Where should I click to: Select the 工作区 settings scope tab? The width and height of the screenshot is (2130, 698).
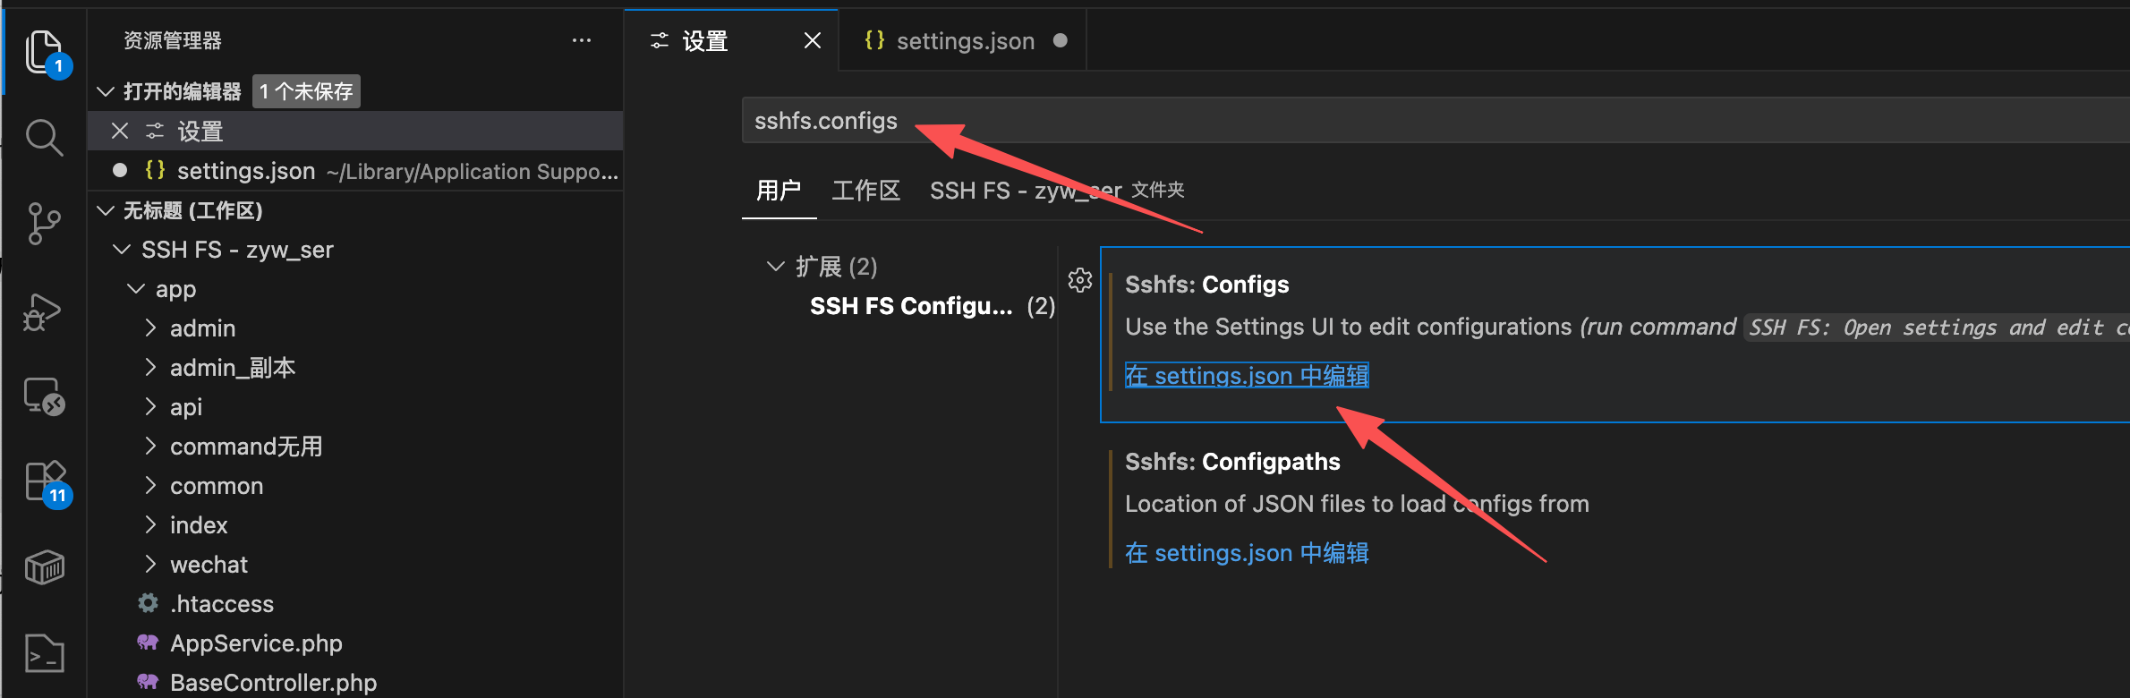(x=865, y=191)
